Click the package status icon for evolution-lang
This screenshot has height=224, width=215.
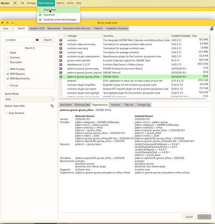click(x=61, y=52)
